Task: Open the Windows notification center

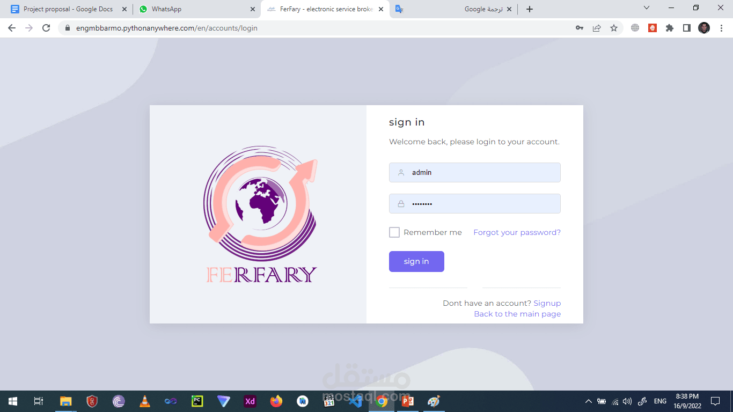Action: [x=715, y=401]
